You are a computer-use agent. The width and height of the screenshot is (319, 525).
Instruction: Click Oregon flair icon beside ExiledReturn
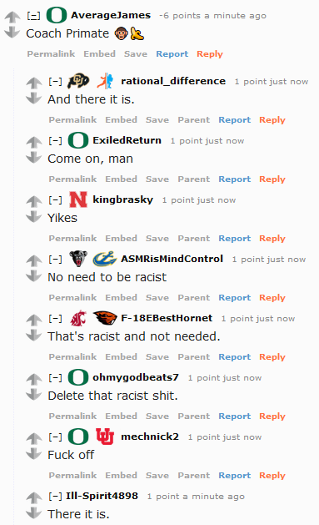(78, 140)
